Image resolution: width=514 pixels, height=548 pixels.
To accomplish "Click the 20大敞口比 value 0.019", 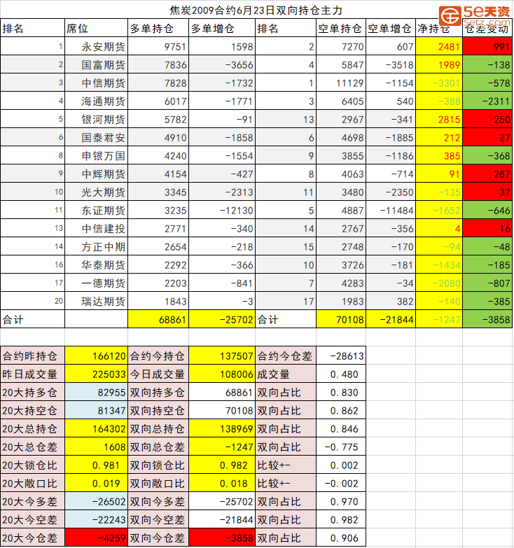I will coord(96,483).
